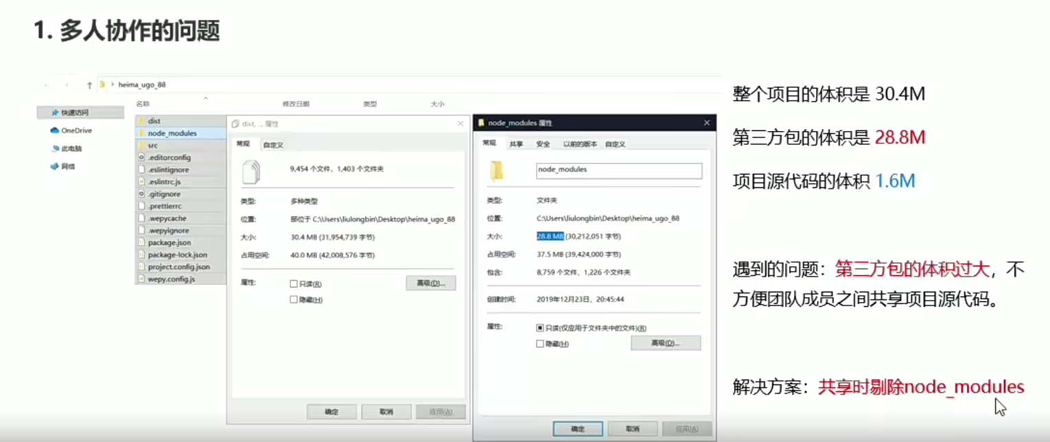Click the 名称 column header
Viewport: 1050px width, 442px height.
coord(143,104)
